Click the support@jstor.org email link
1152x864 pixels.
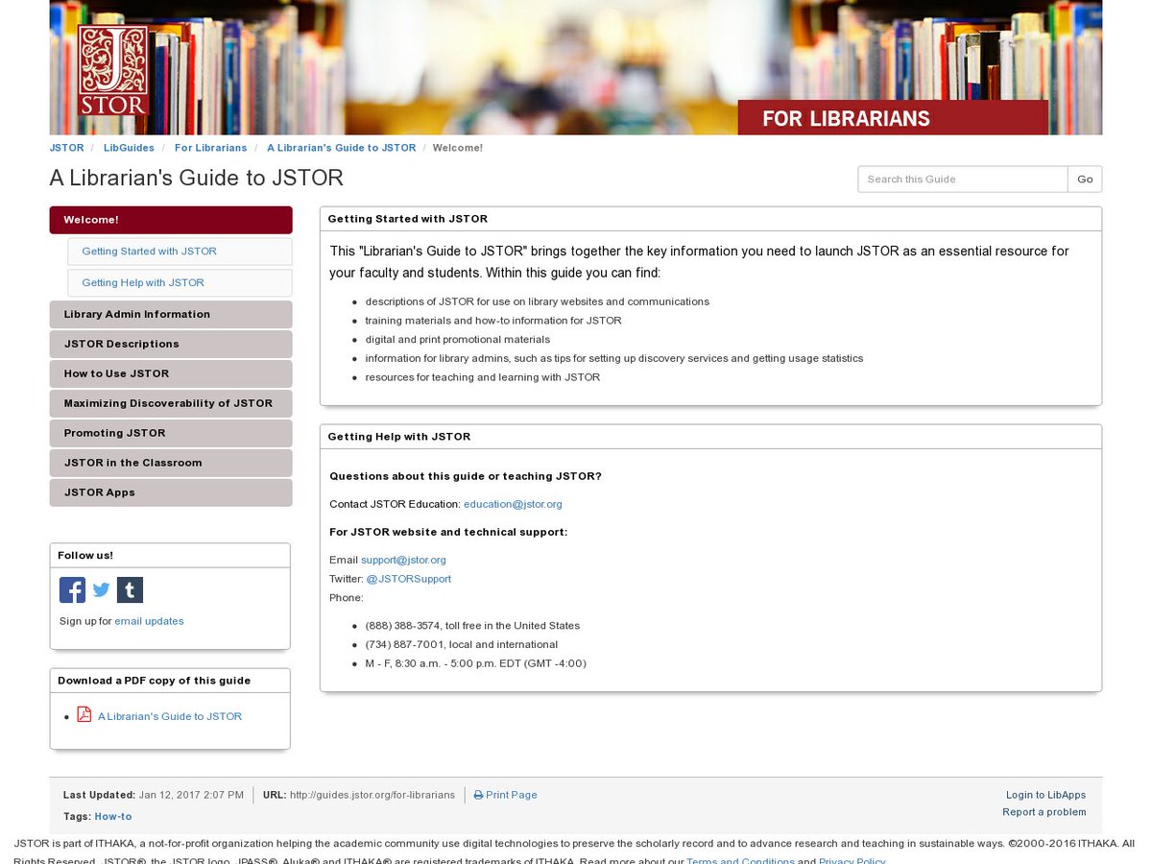[x=403, y=560]
